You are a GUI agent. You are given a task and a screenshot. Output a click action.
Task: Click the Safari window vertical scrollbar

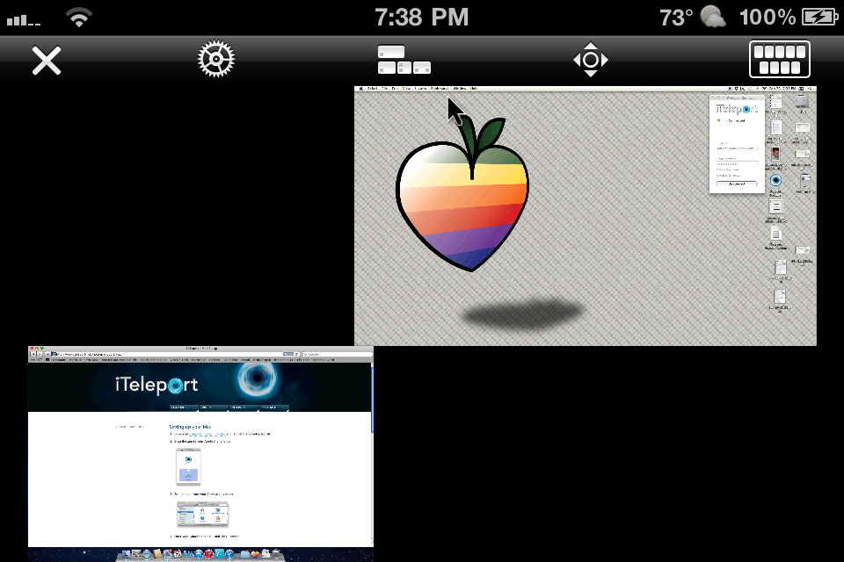pos(371,400)
